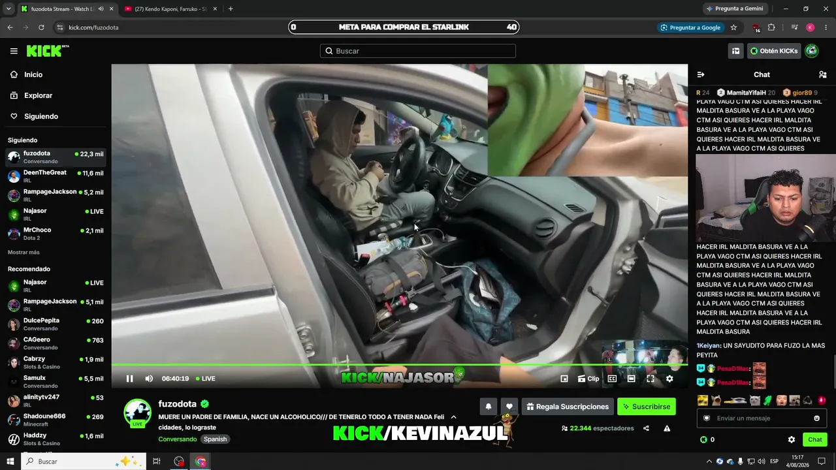
Task: Focus the Buscar search field
Action: pos(418,51)
